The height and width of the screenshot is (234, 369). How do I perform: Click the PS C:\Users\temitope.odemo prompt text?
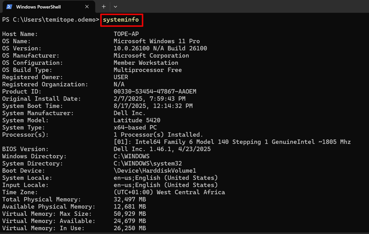(50, 20)
